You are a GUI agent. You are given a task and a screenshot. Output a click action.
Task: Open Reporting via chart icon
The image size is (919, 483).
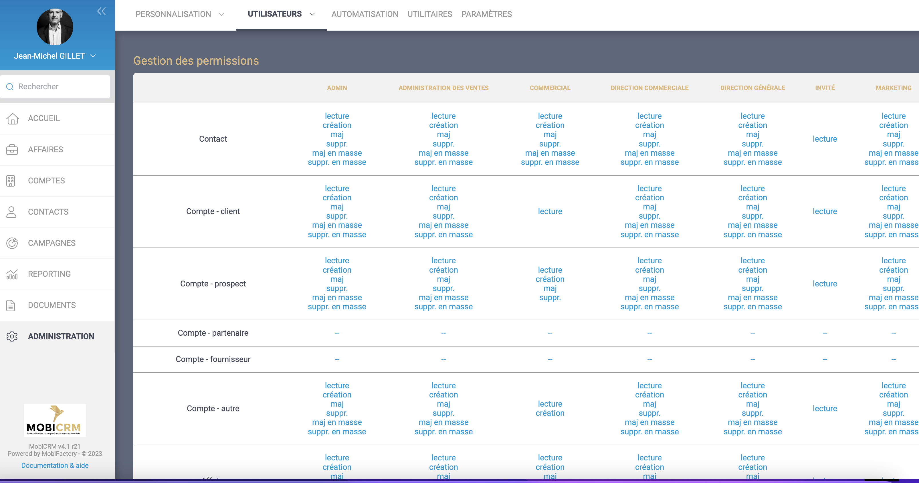(x=12, y=274)
